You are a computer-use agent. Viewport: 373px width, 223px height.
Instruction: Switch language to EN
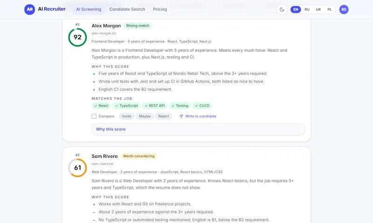click(x=296, y=9)
